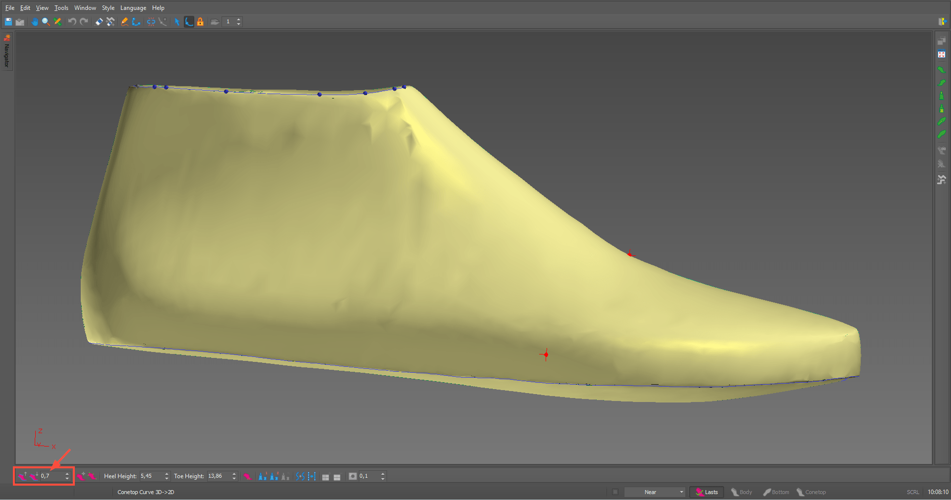The image size is (951, 500).
Task: Toggle the orange padlock lock
Action: tap(200, 22)
